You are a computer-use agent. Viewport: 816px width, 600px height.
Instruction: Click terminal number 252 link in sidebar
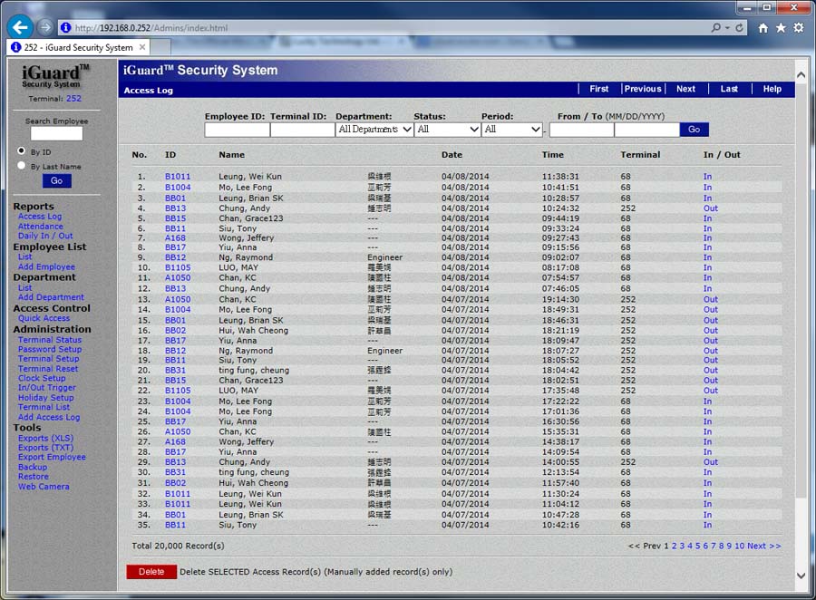(x=73, y=99)
